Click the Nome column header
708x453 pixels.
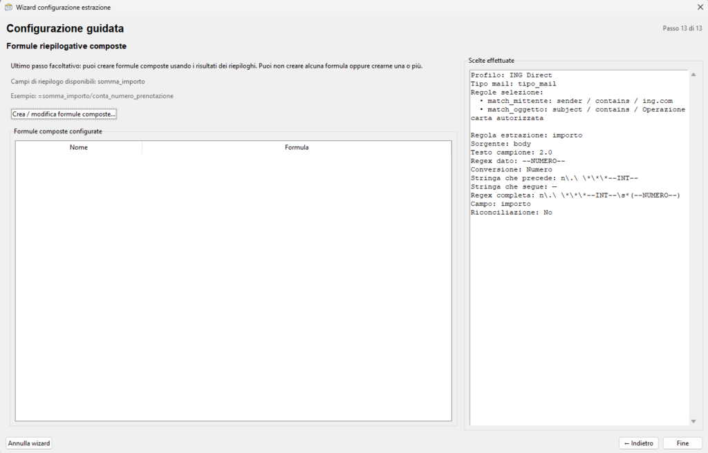tap(79, 148)
